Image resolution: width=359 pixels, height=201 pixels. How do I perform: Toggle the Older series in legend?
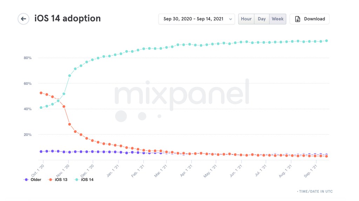click(35, 180)
